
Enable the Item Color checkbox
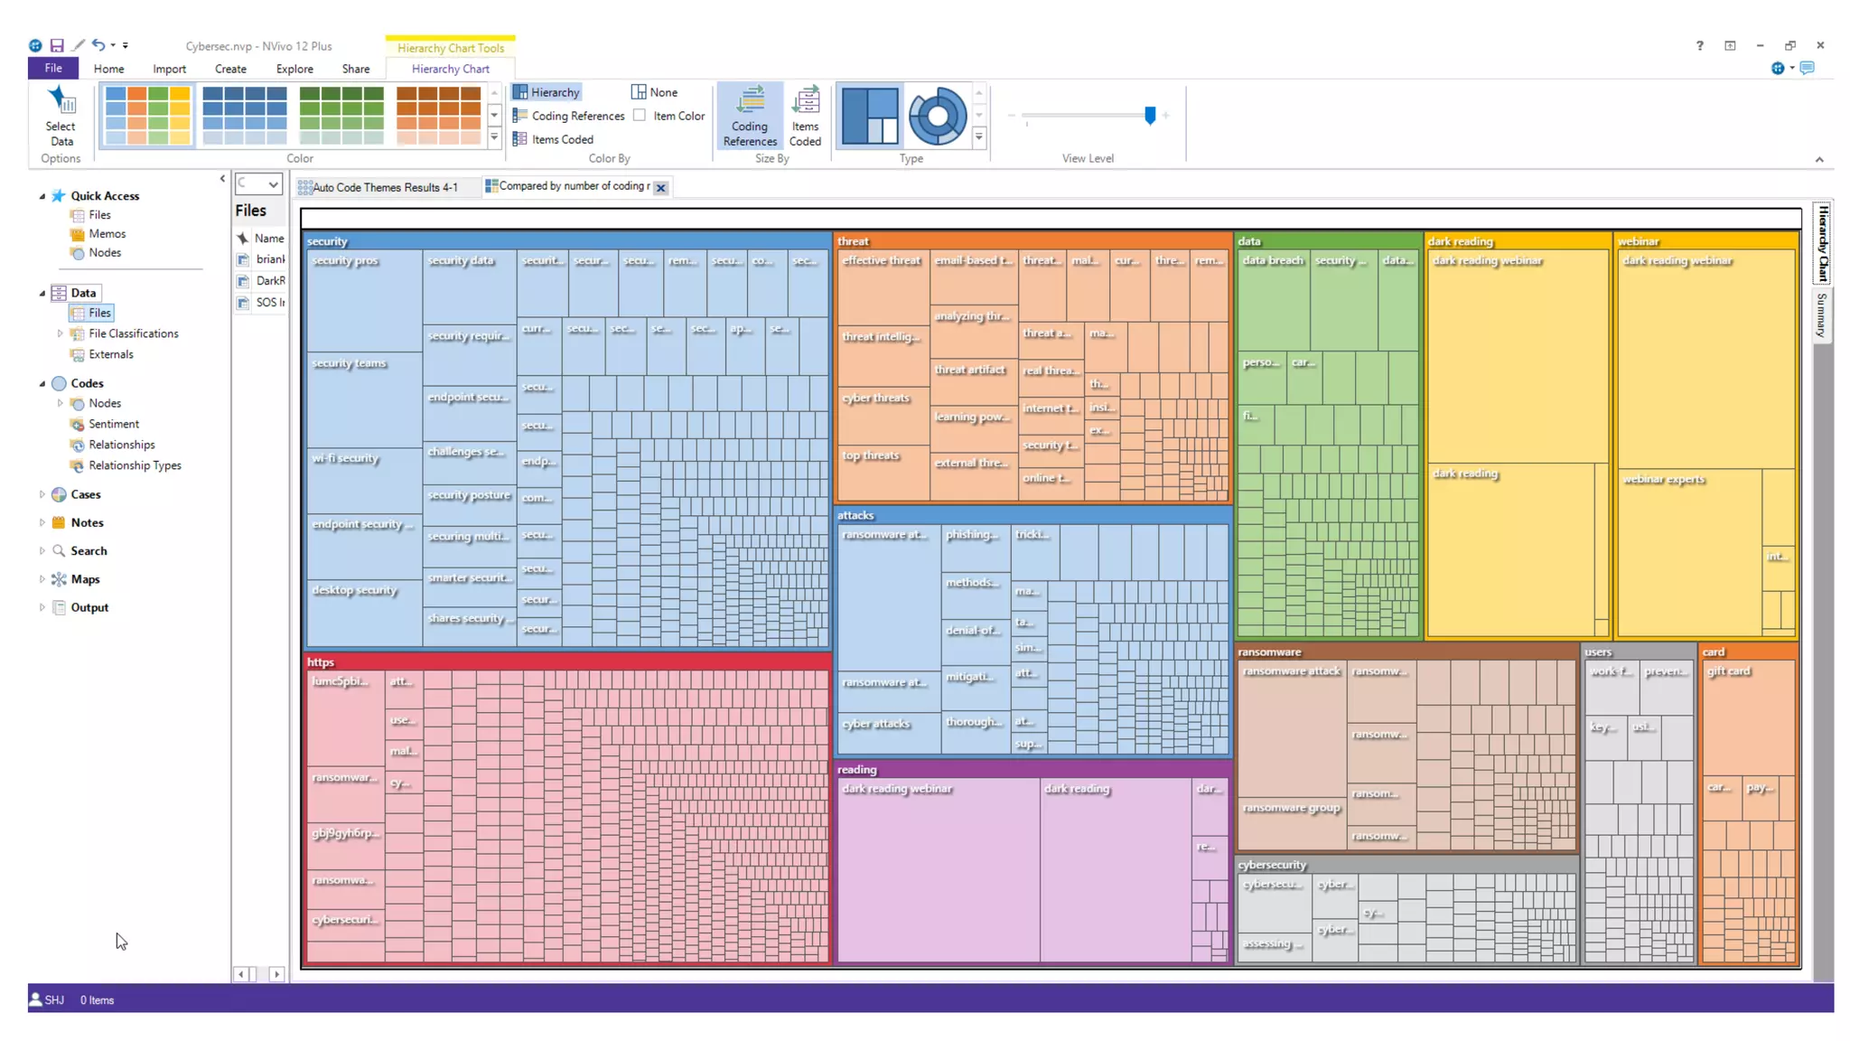point(640,116)
